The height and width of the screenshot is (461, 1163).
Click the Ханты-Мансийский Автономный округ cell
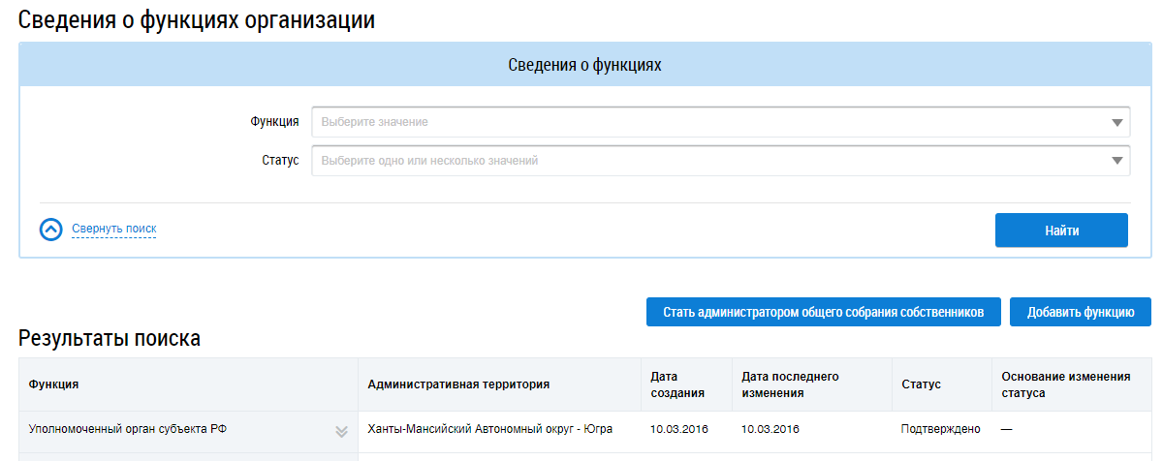pyautogui.click(x=489, y=429)
